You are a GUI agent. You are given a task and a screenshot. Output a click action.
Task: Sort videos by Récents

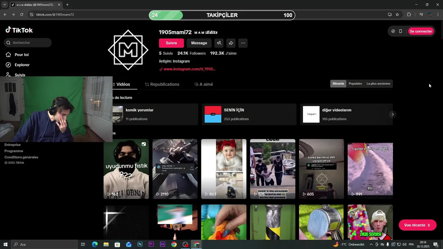click(338, 84)
